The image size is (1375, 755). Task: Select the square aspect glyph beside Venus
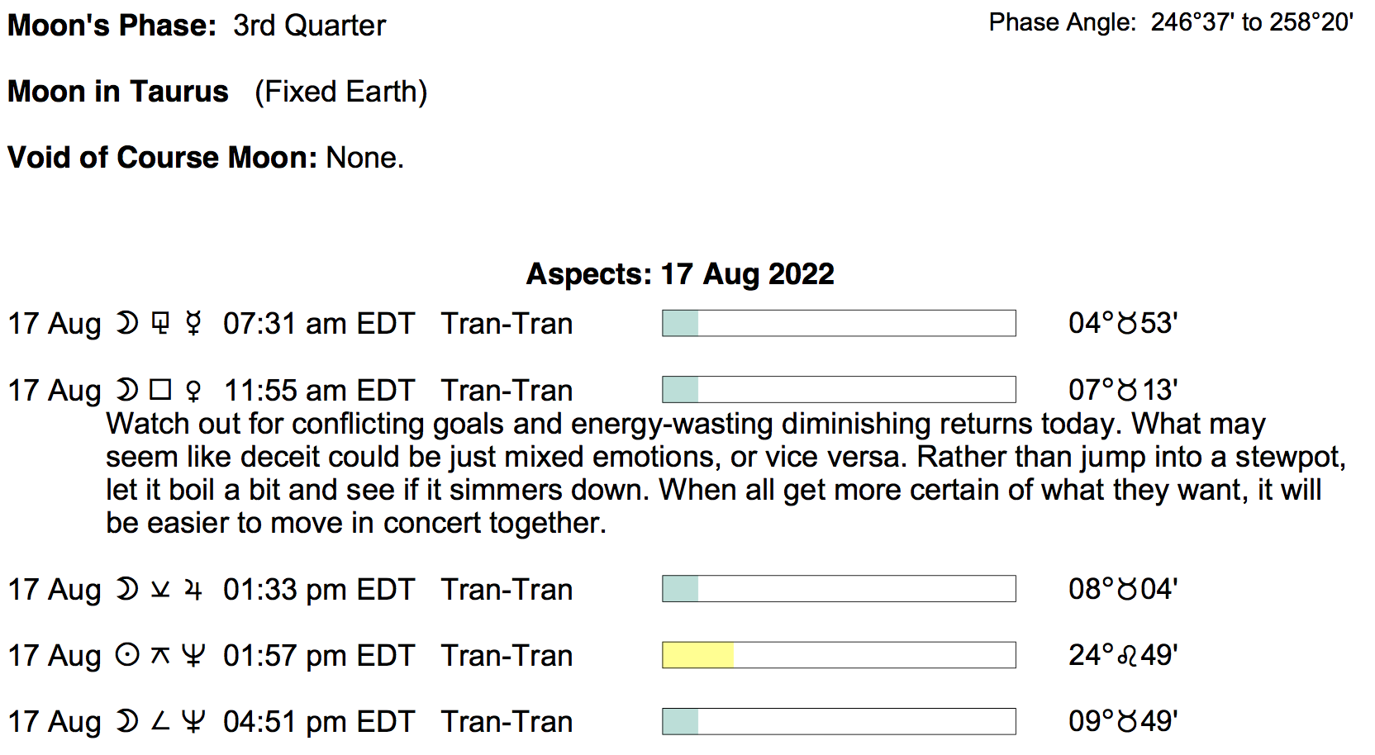pos(160,389)
